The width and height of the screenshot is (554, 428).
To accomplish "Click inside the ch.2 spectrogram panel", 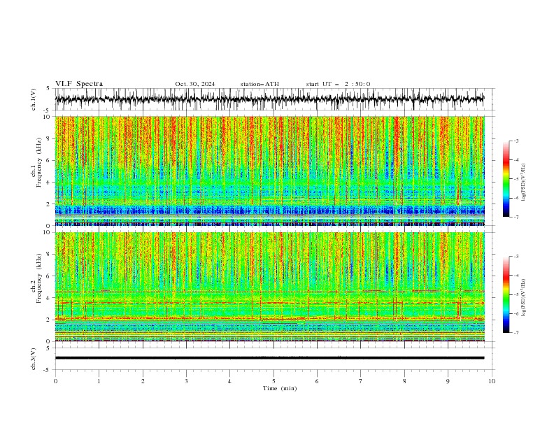I will (x=269, y=287).
